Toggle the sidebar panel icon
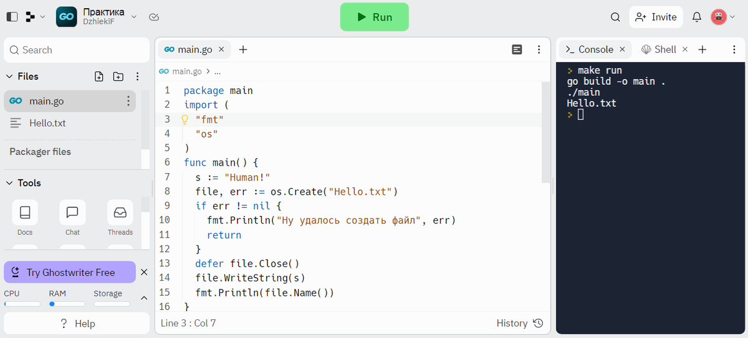 pyautogui.click(x=12, y=17)
